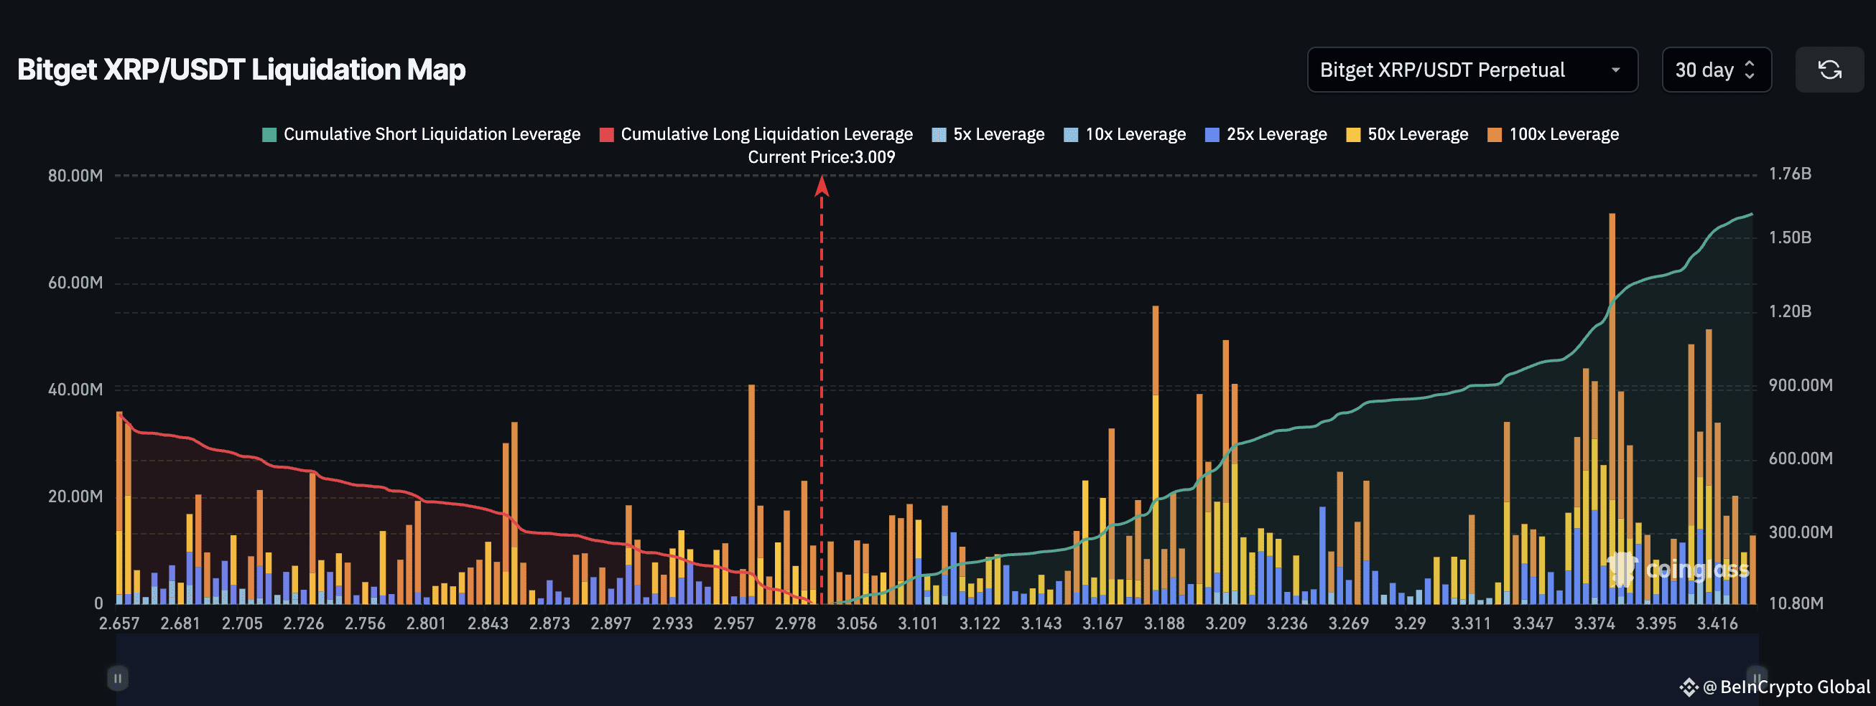The height and width of the screenshot is (706, 1876).
Task: Toggle 100x Leverage legend item
Action: 1554,135
